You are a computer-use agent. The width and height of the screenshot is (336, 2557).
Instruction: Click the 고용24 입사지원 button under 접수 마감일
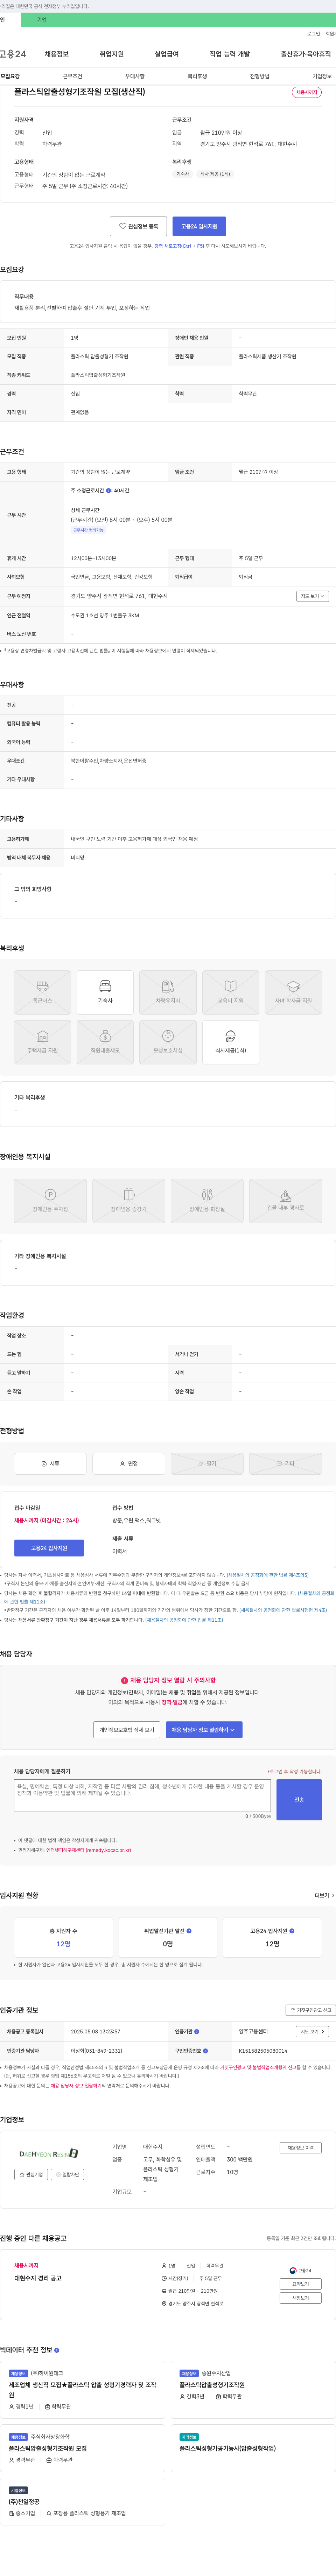(50, 1548)
